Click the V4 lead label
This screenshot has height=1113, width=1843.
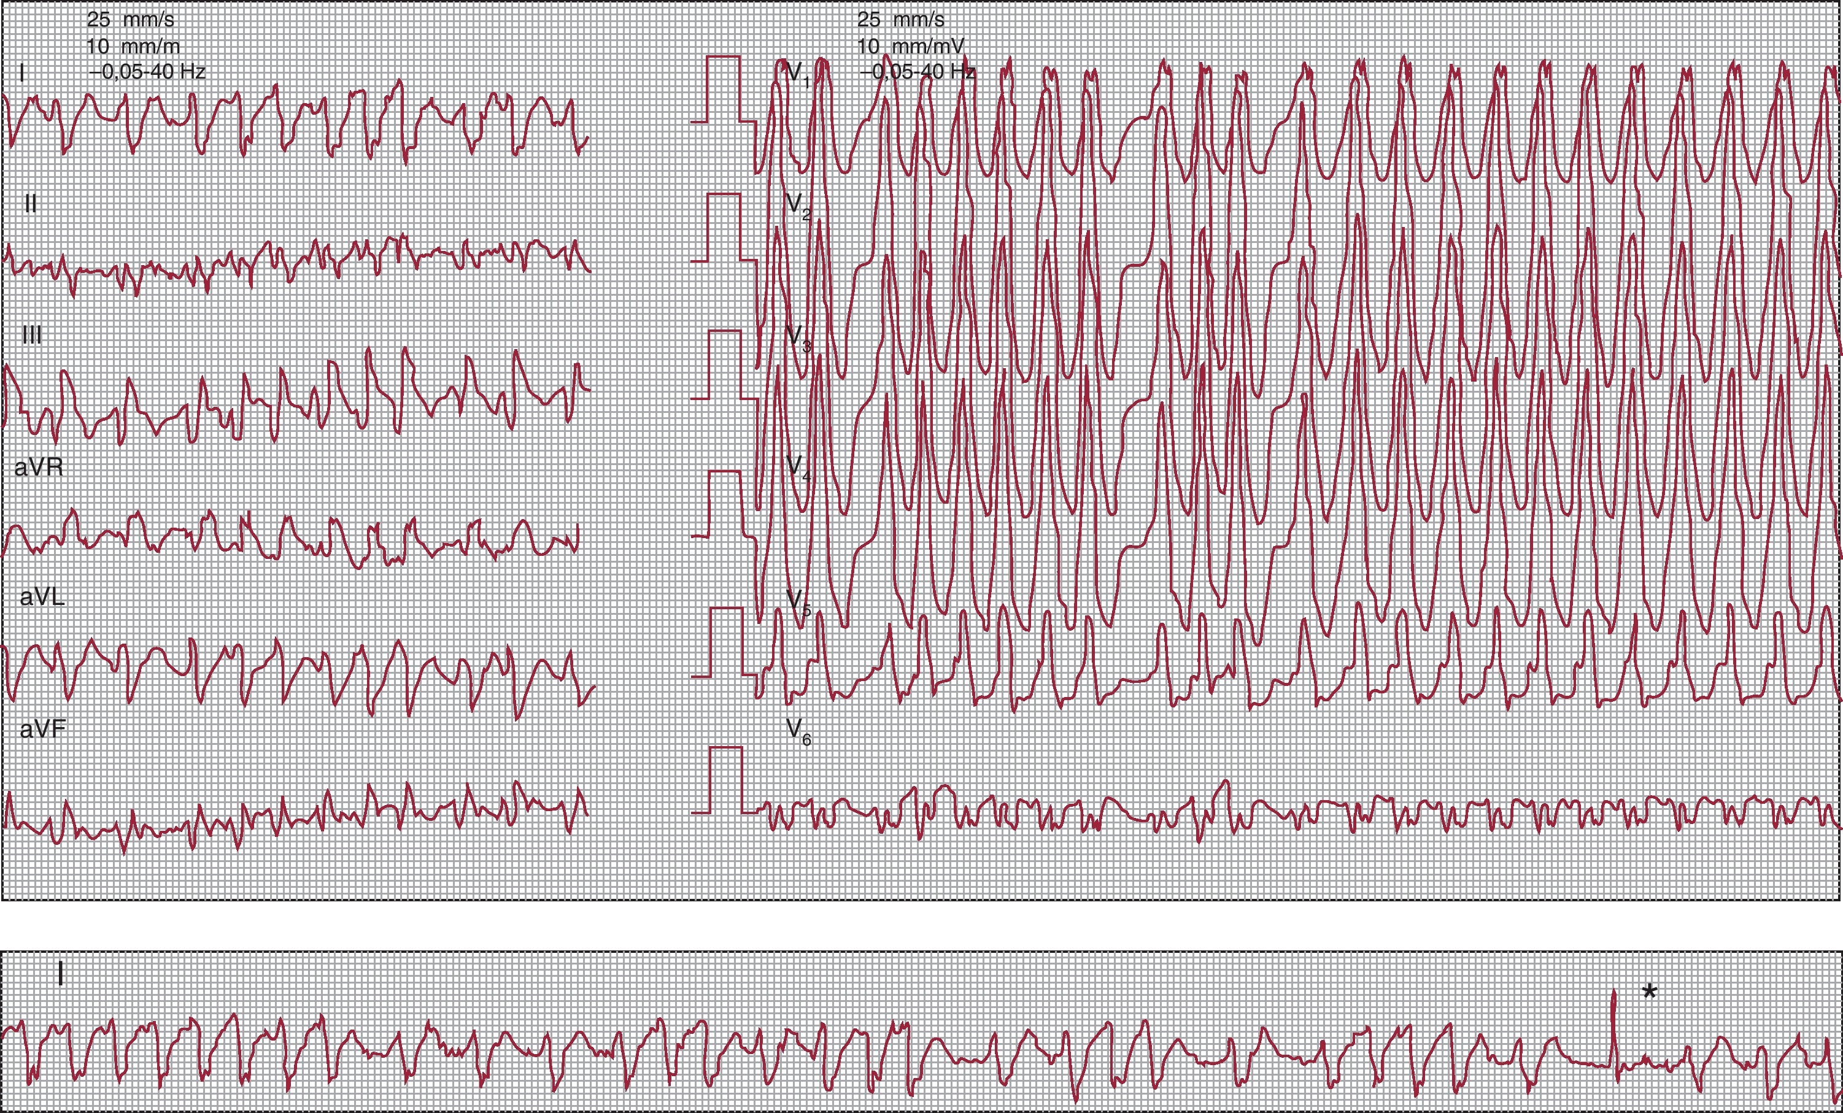(x=798, y=468)
